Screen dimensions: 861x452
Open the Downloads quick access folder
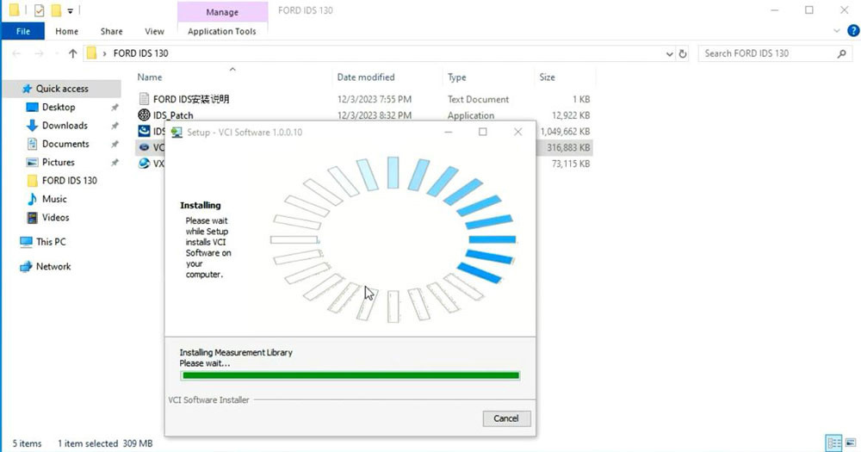[x=65, y=125]
